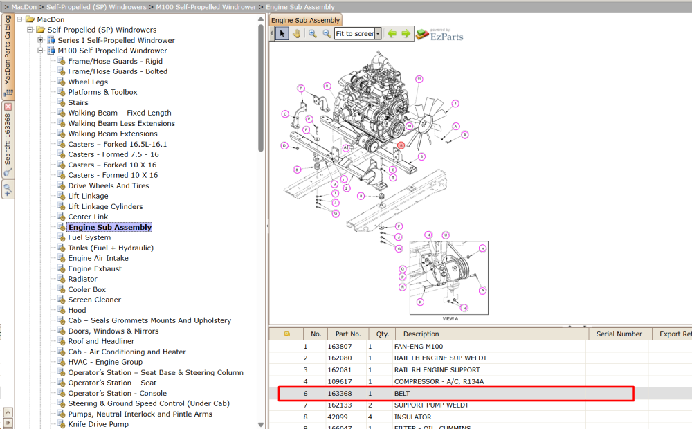Screen dimensions: 692x429
Task: Collapse Self-Propelled (SP) Windrowers node
Action: point(30,30)
